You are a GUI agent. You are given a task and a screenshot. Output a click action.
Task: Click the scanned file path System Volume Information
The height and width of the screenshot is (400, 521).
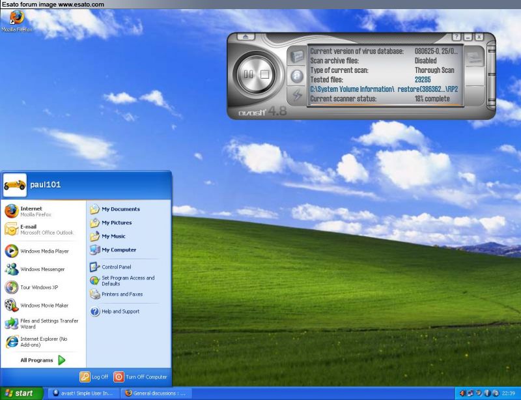tap(384, 89)
